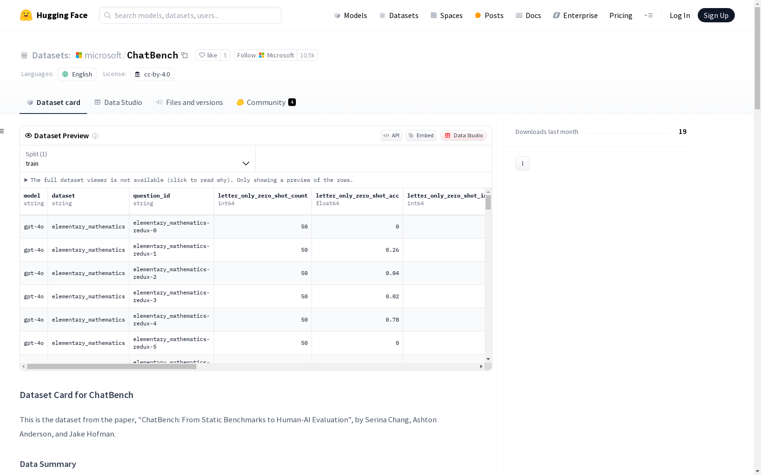This screenshot has height=475, width=761.
Task: Open the Community tab
Action: [x=266, y=103]
